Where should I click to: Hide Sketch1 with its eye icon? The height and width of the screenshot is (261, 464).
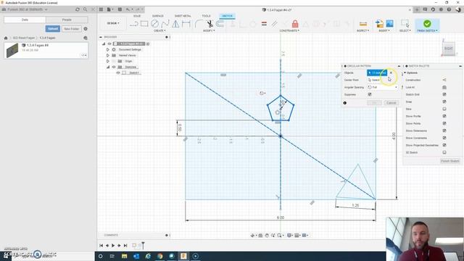click(x=118, y=72)
